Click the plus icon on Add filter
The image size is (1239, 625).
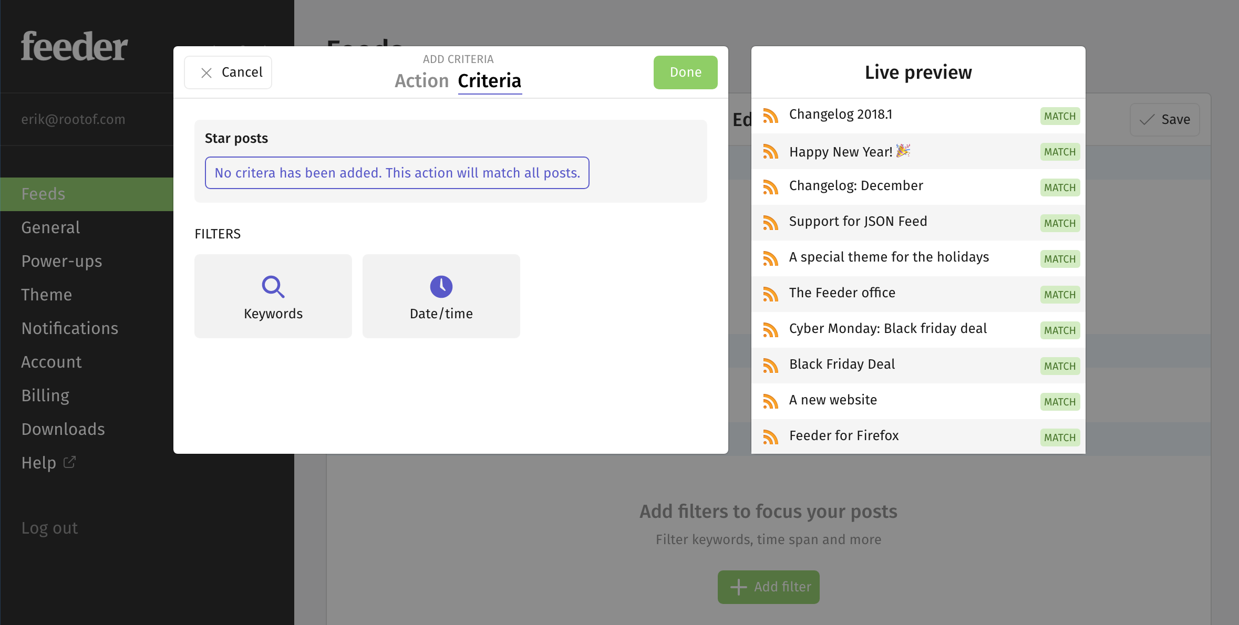(x=739, y=587)
